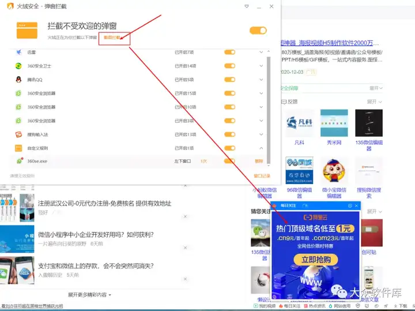The image size is (415, 311).
Task: Toggle the switch in 已开启15项 row
Action: click(230, 93)
